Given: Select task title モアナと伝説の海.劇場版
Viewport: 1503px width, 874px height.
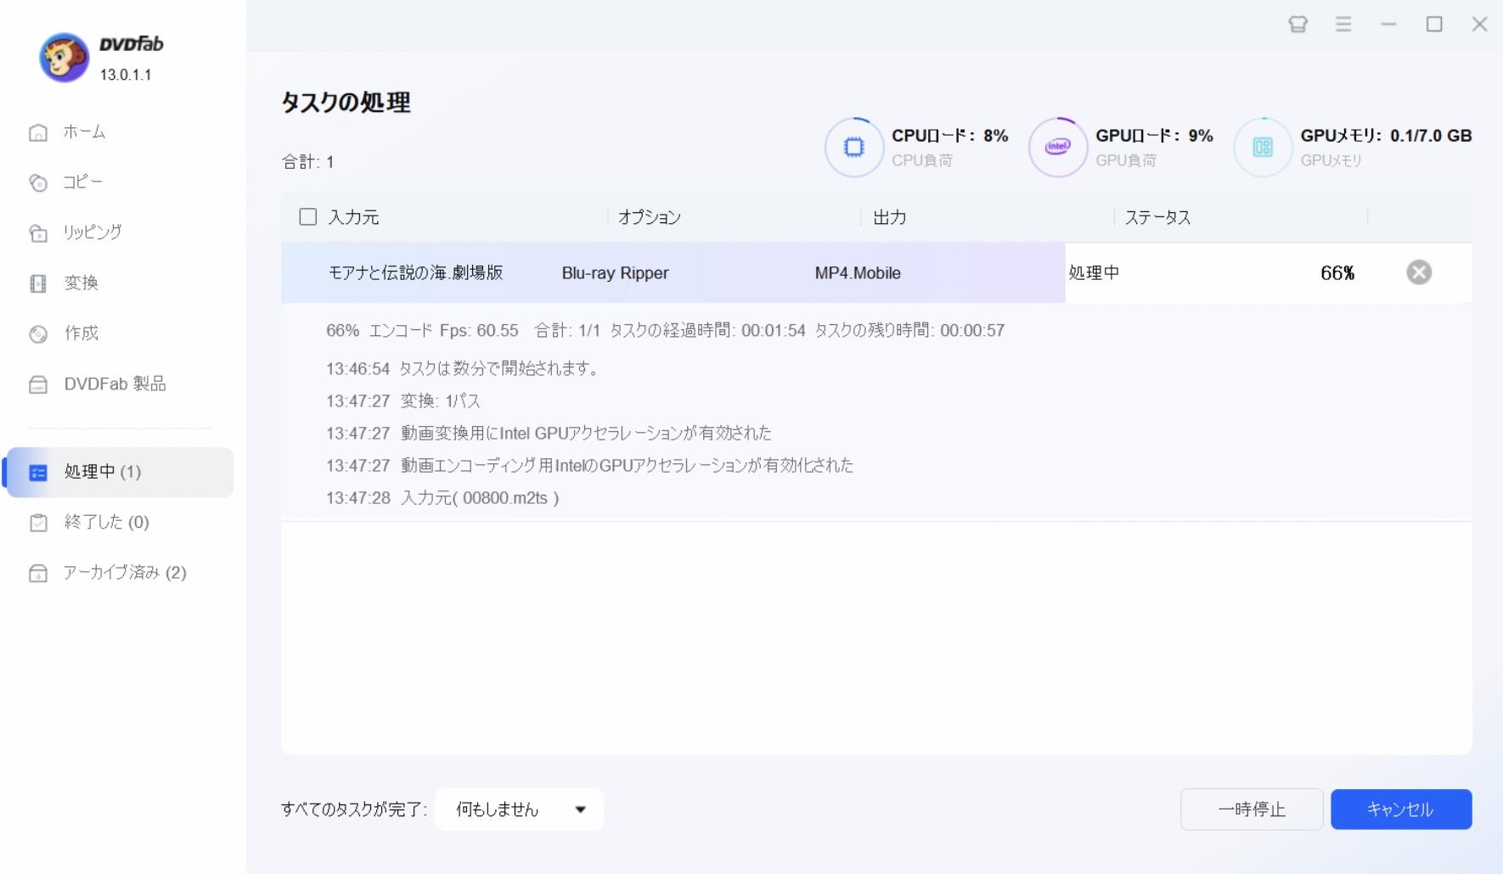Looking at the screenshot, I should point(415,273).
